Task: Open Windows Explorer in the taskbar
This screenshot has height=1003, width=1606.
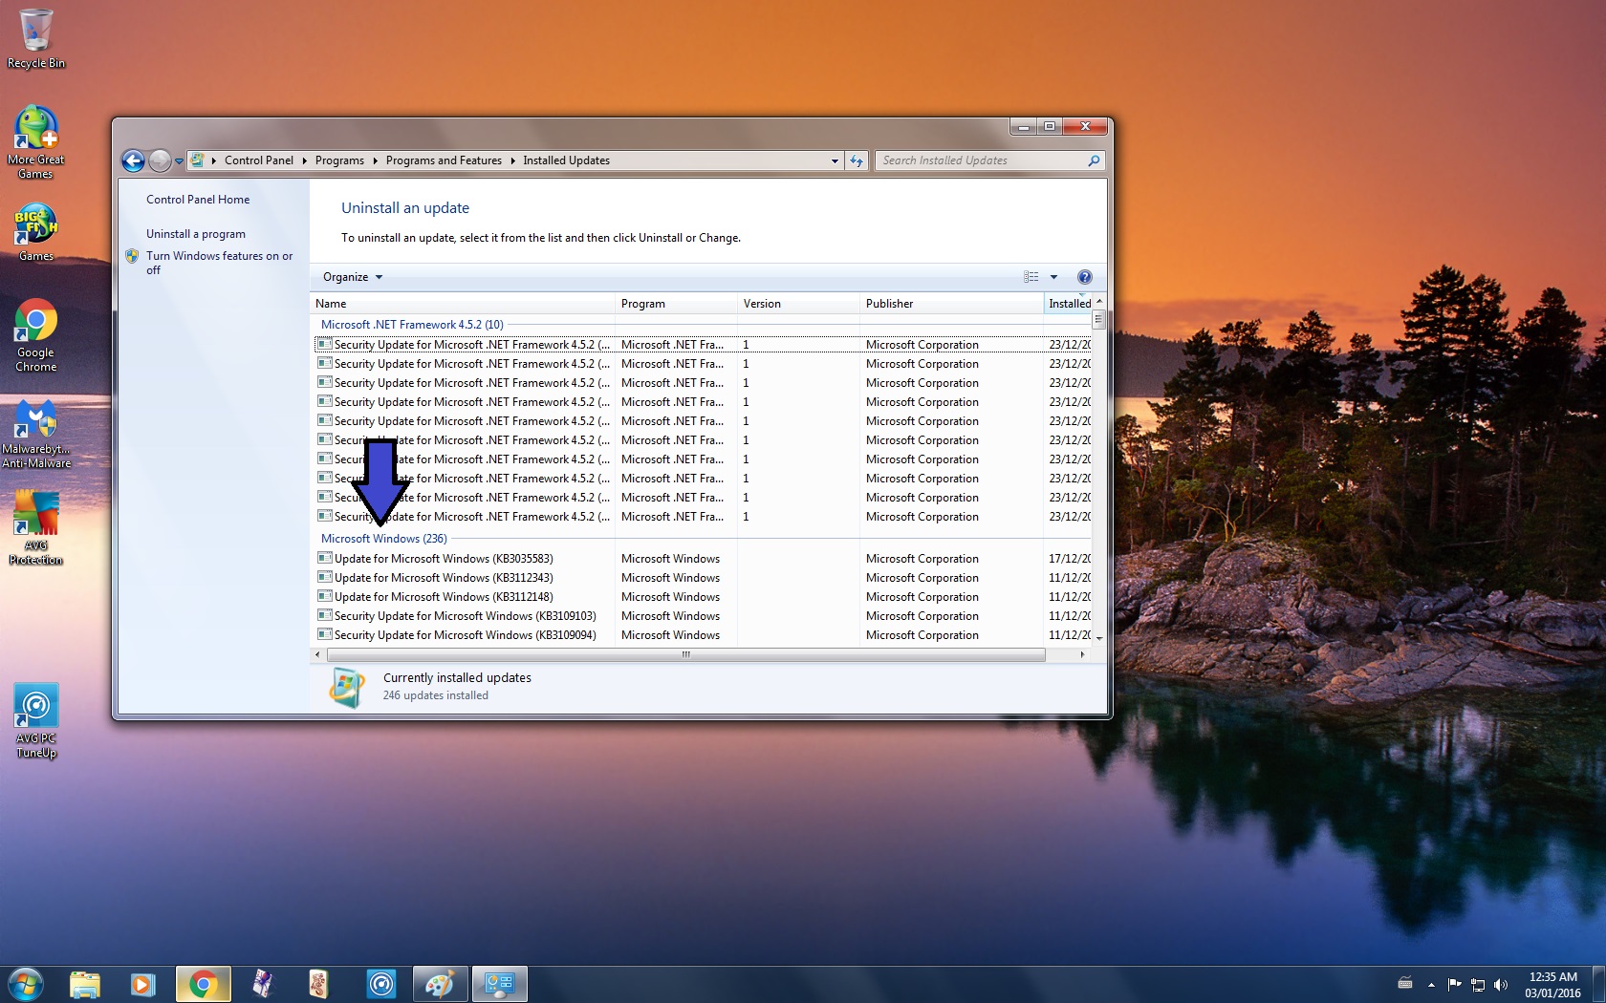Action: [85, 984]
